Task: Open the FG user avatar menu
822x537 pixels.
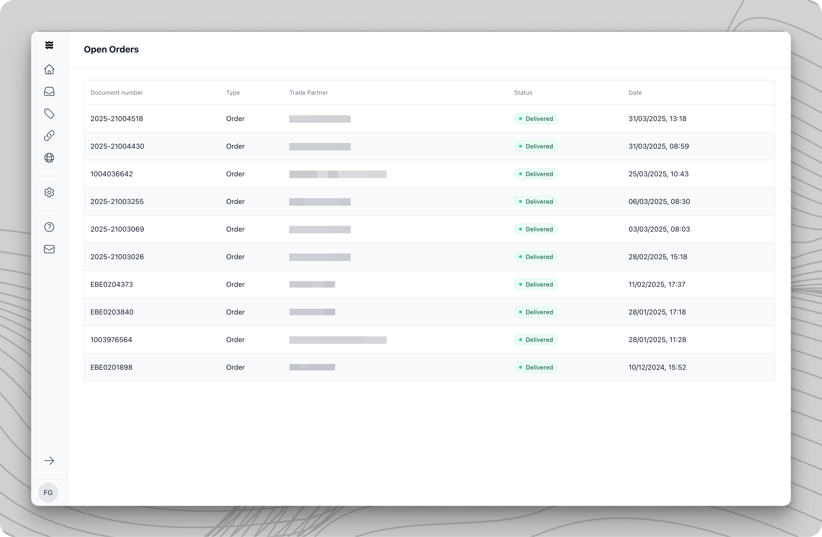Action: pyautogui.click(x=48, y=493)
